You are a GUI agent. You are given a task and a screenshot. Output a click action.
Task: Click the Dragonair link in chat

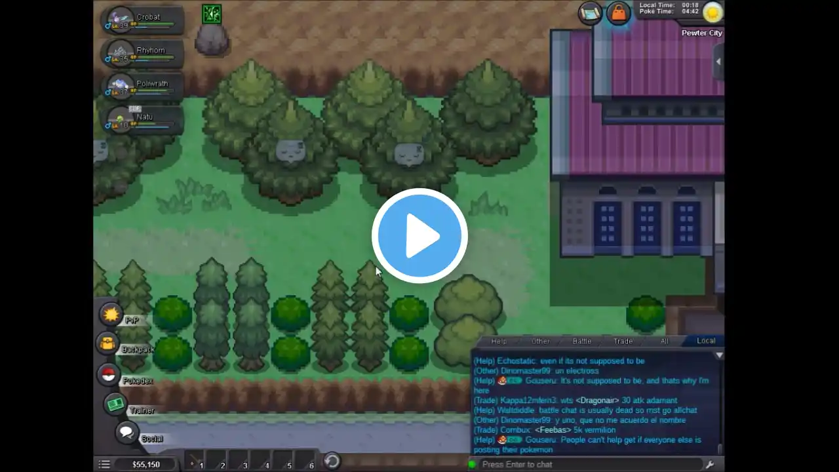pyautogui.click(x=597, y=401)
